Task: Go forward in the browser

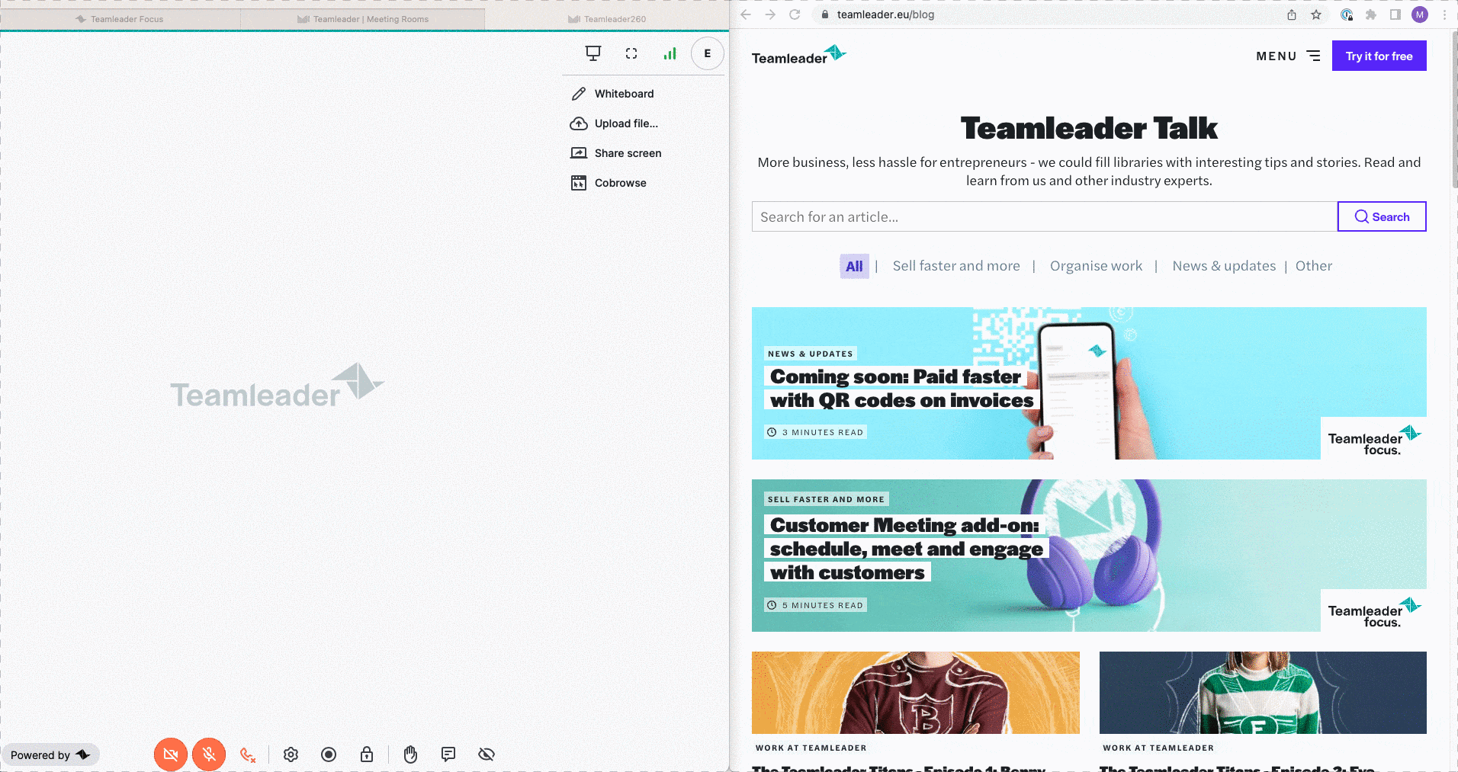Action: 770,14
